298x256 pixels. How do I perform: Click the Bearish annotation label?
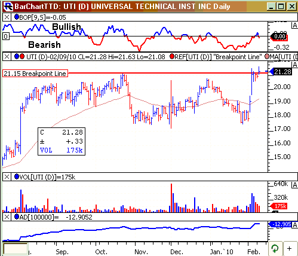click(44, 45)
